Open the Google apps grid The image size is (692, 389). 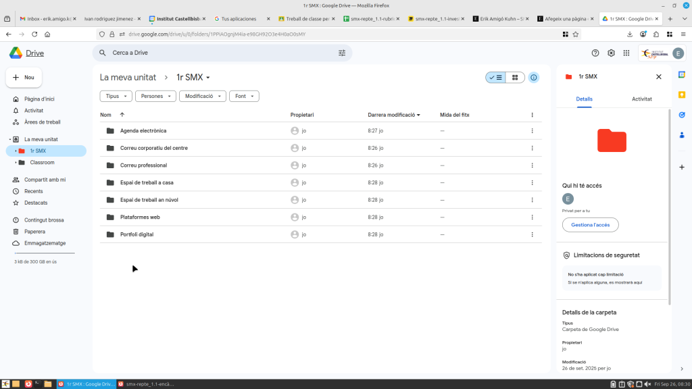(x=626, y=53)
